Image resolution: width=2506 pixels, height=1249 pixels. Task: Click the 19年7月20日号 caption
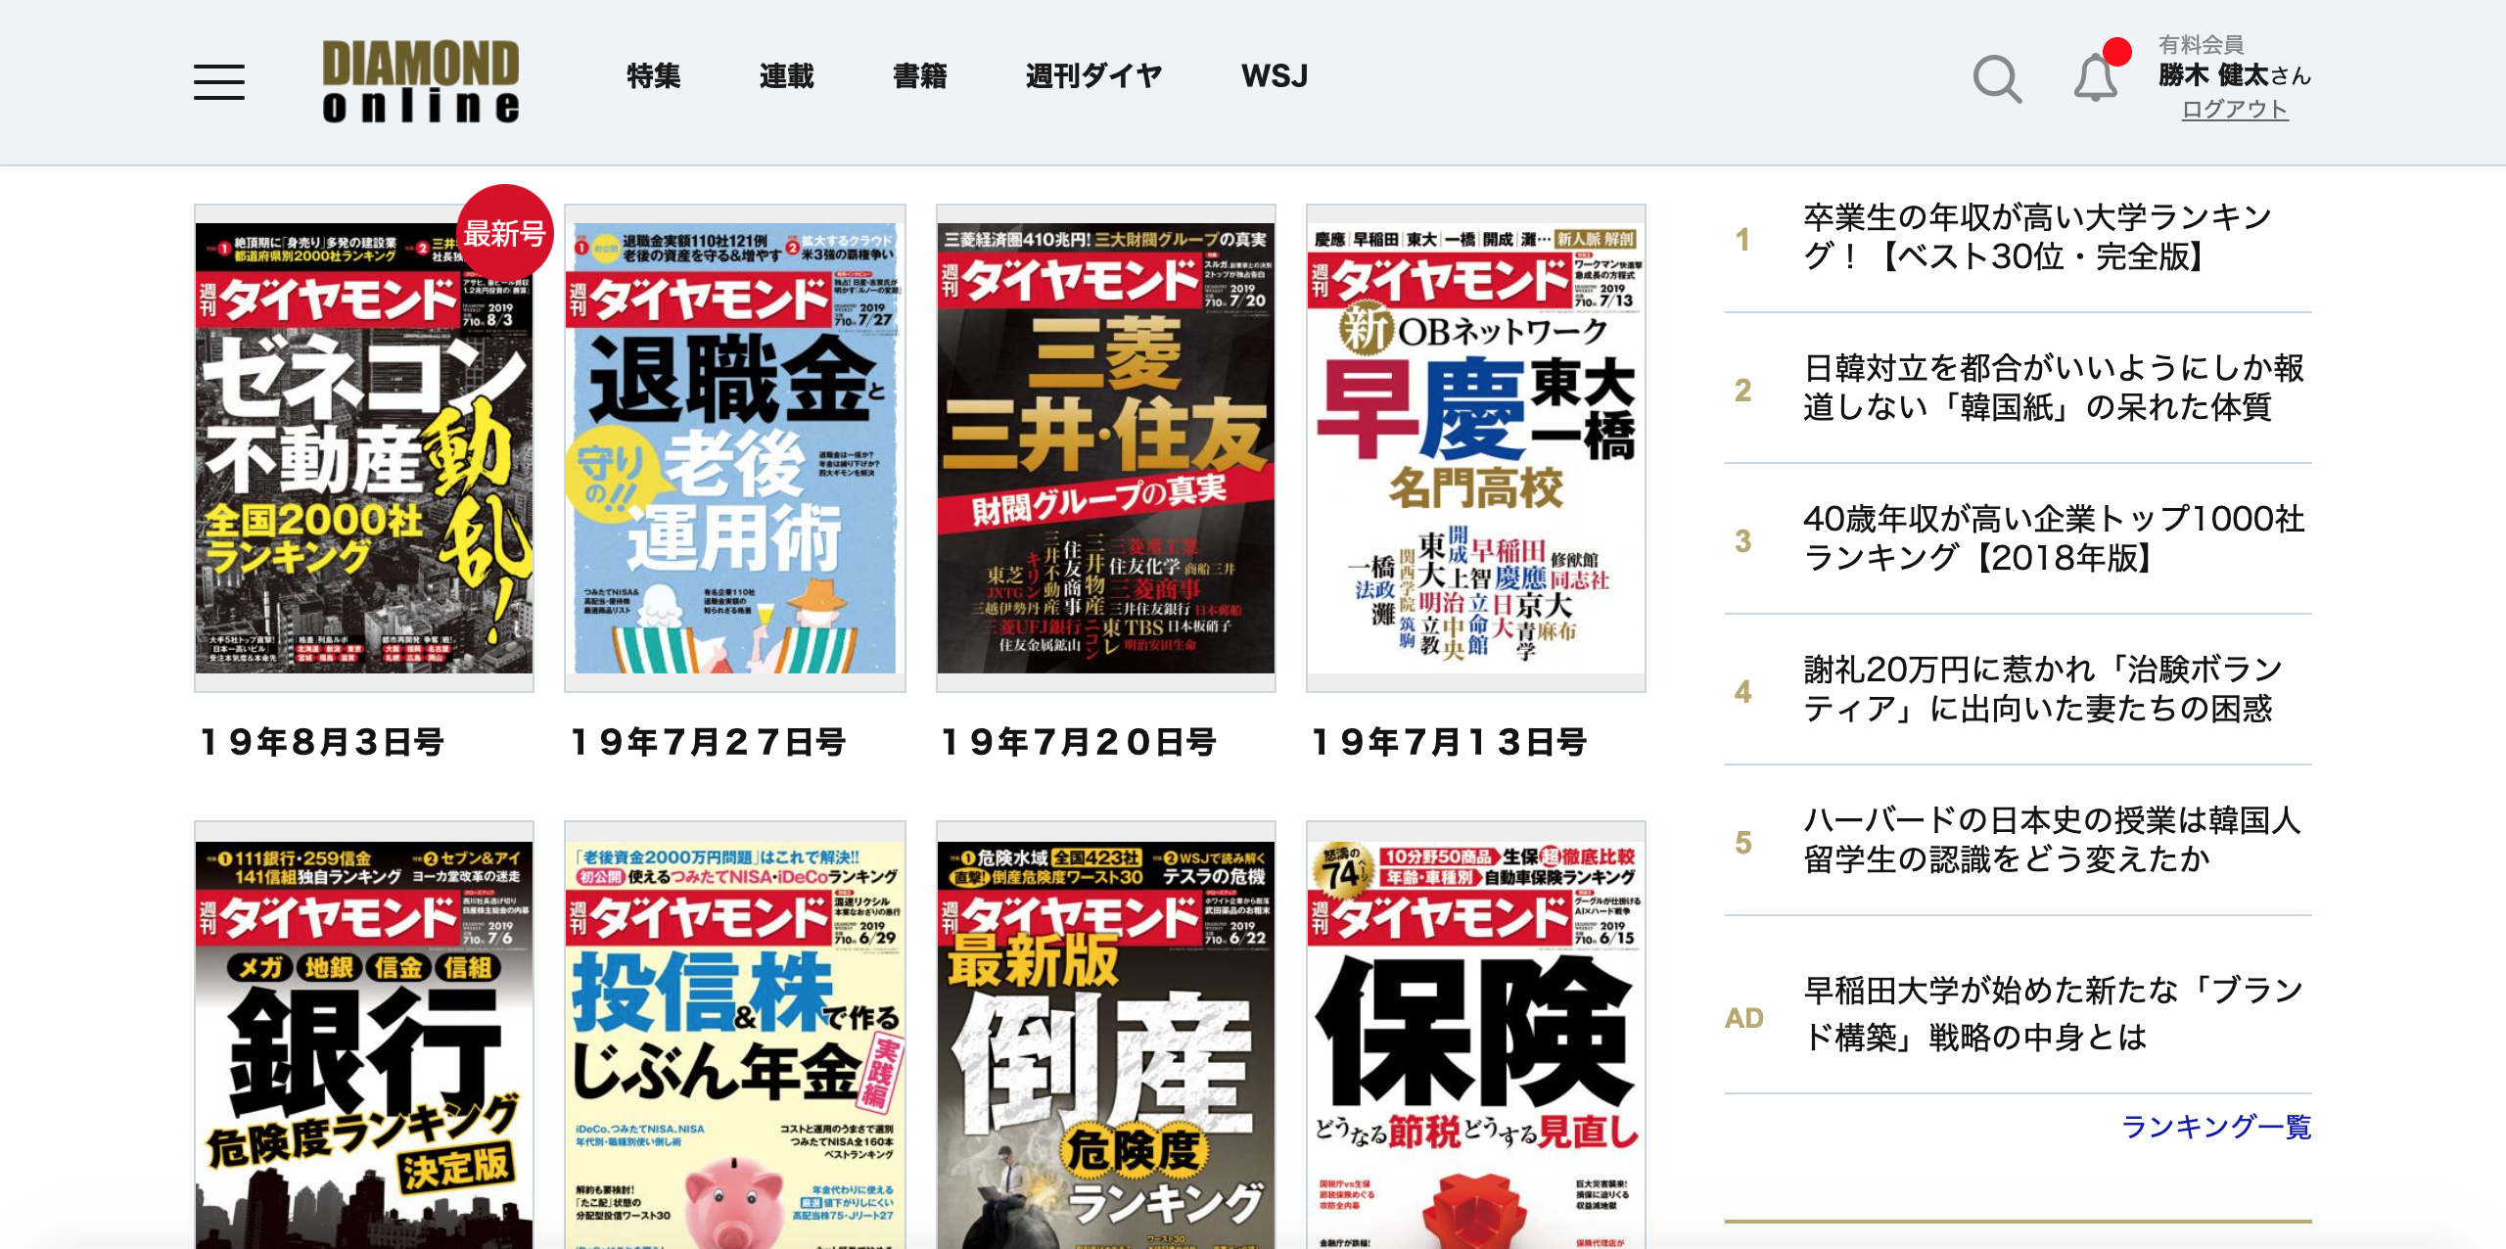[x=1078, y=742]
